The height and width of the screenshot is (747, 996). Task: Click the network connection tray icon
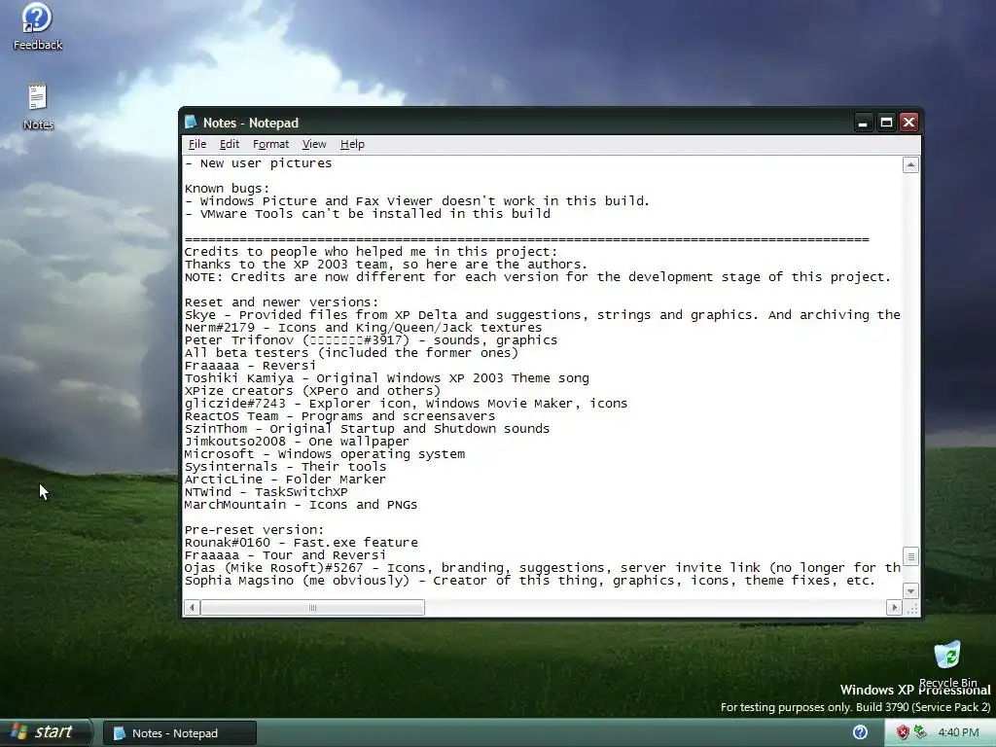(920, 732)
